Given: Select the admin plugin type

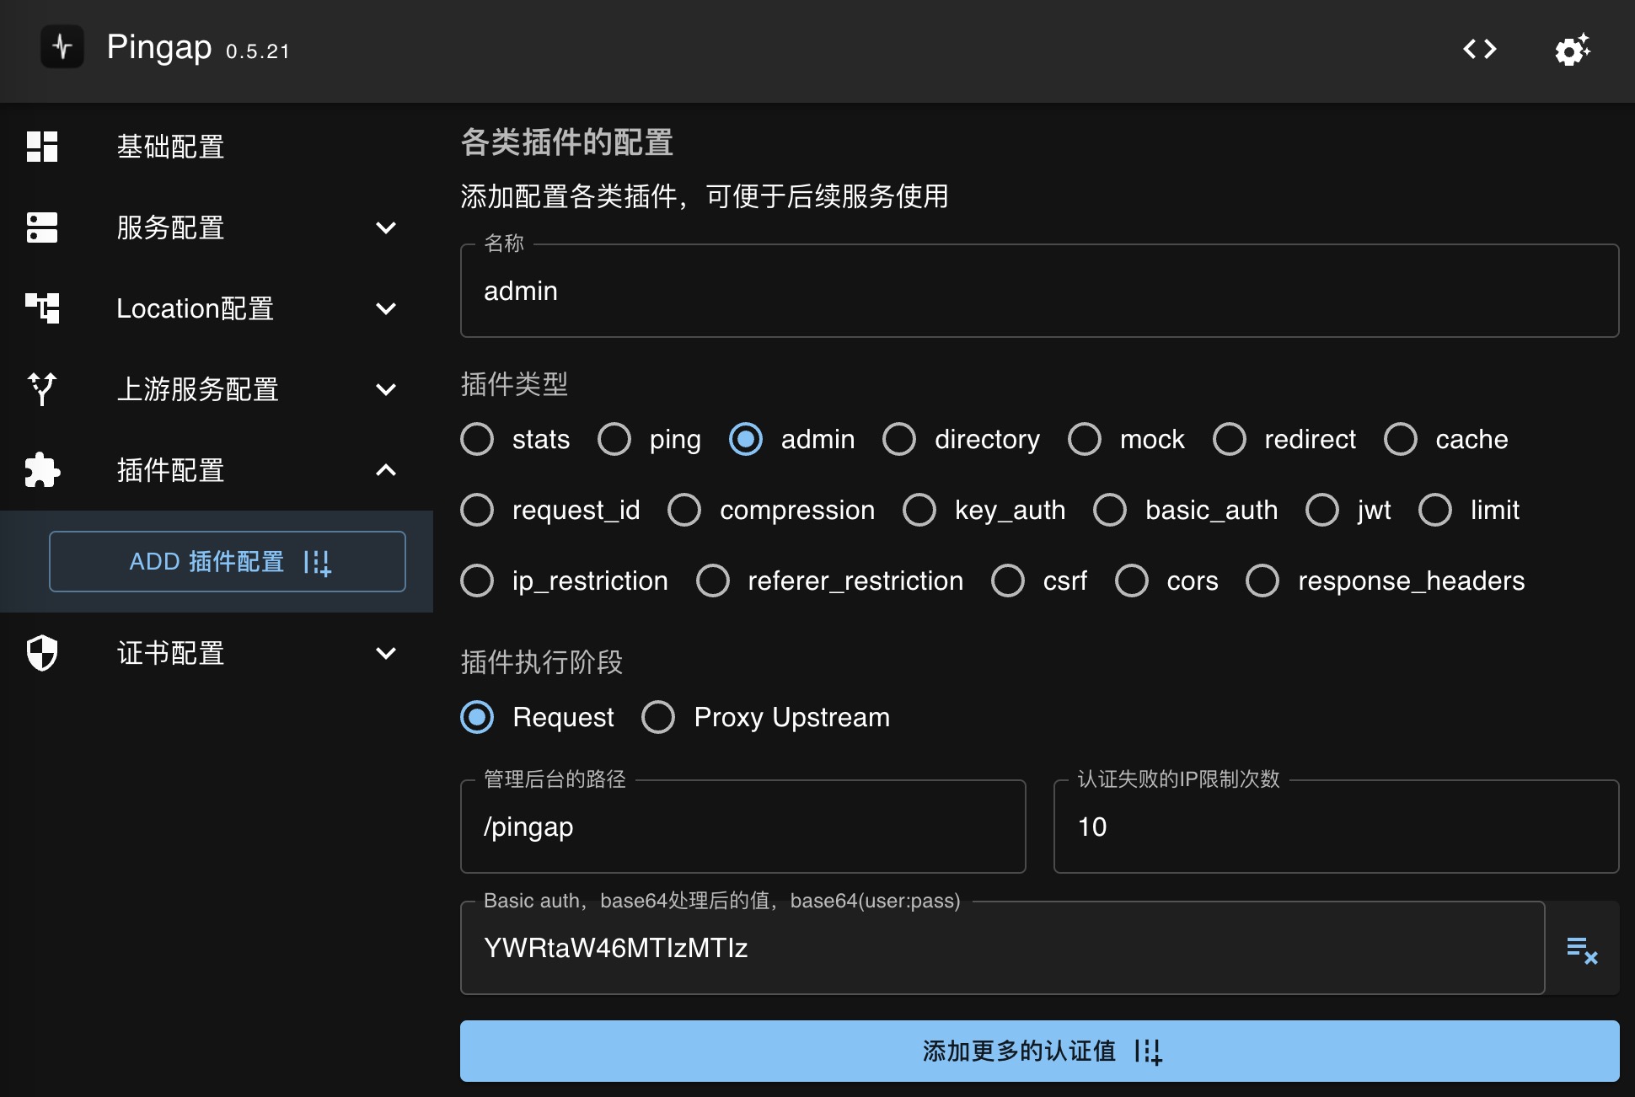Looking at the screenshot, I should point(746,439).
